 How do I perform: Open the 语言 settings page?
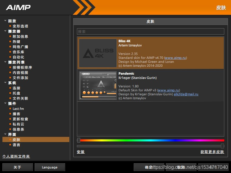tap(16, 145)
